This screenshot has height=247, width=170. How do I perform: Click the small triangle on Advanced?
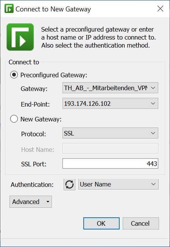48,202
